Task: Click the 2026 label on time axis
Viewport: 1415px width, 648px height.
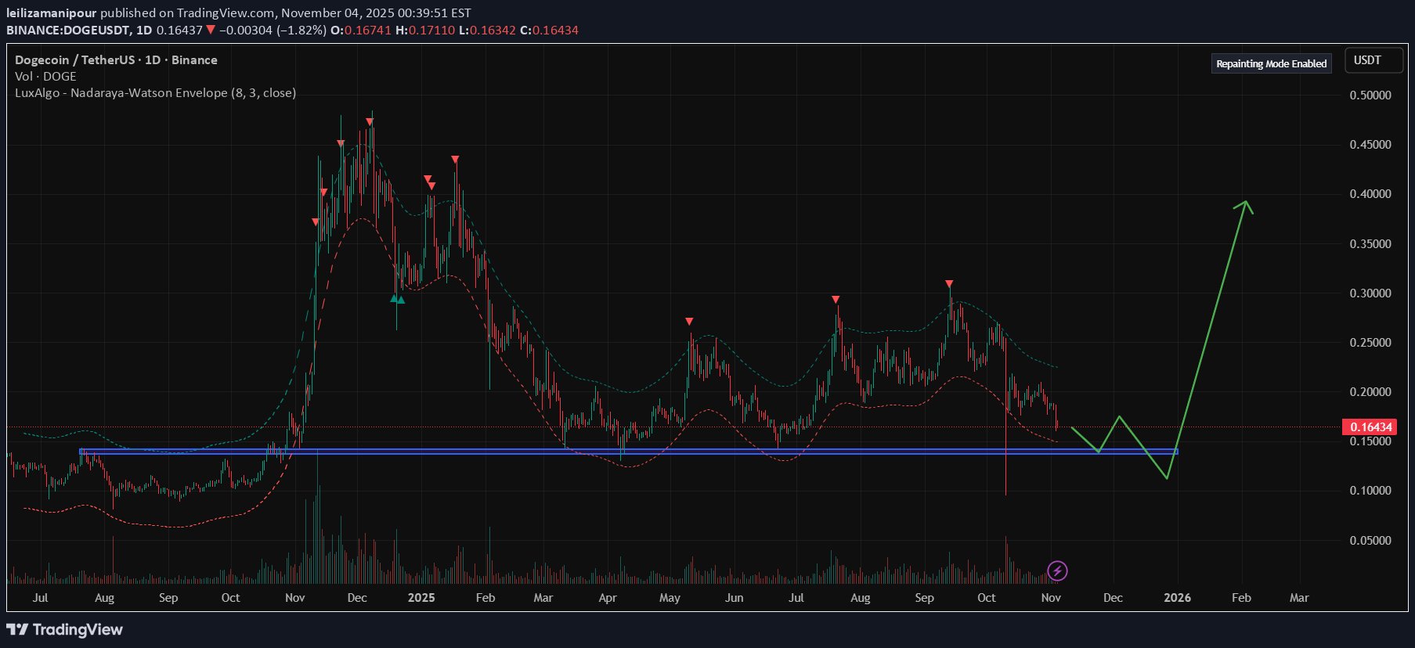Action: point(1177,597)
